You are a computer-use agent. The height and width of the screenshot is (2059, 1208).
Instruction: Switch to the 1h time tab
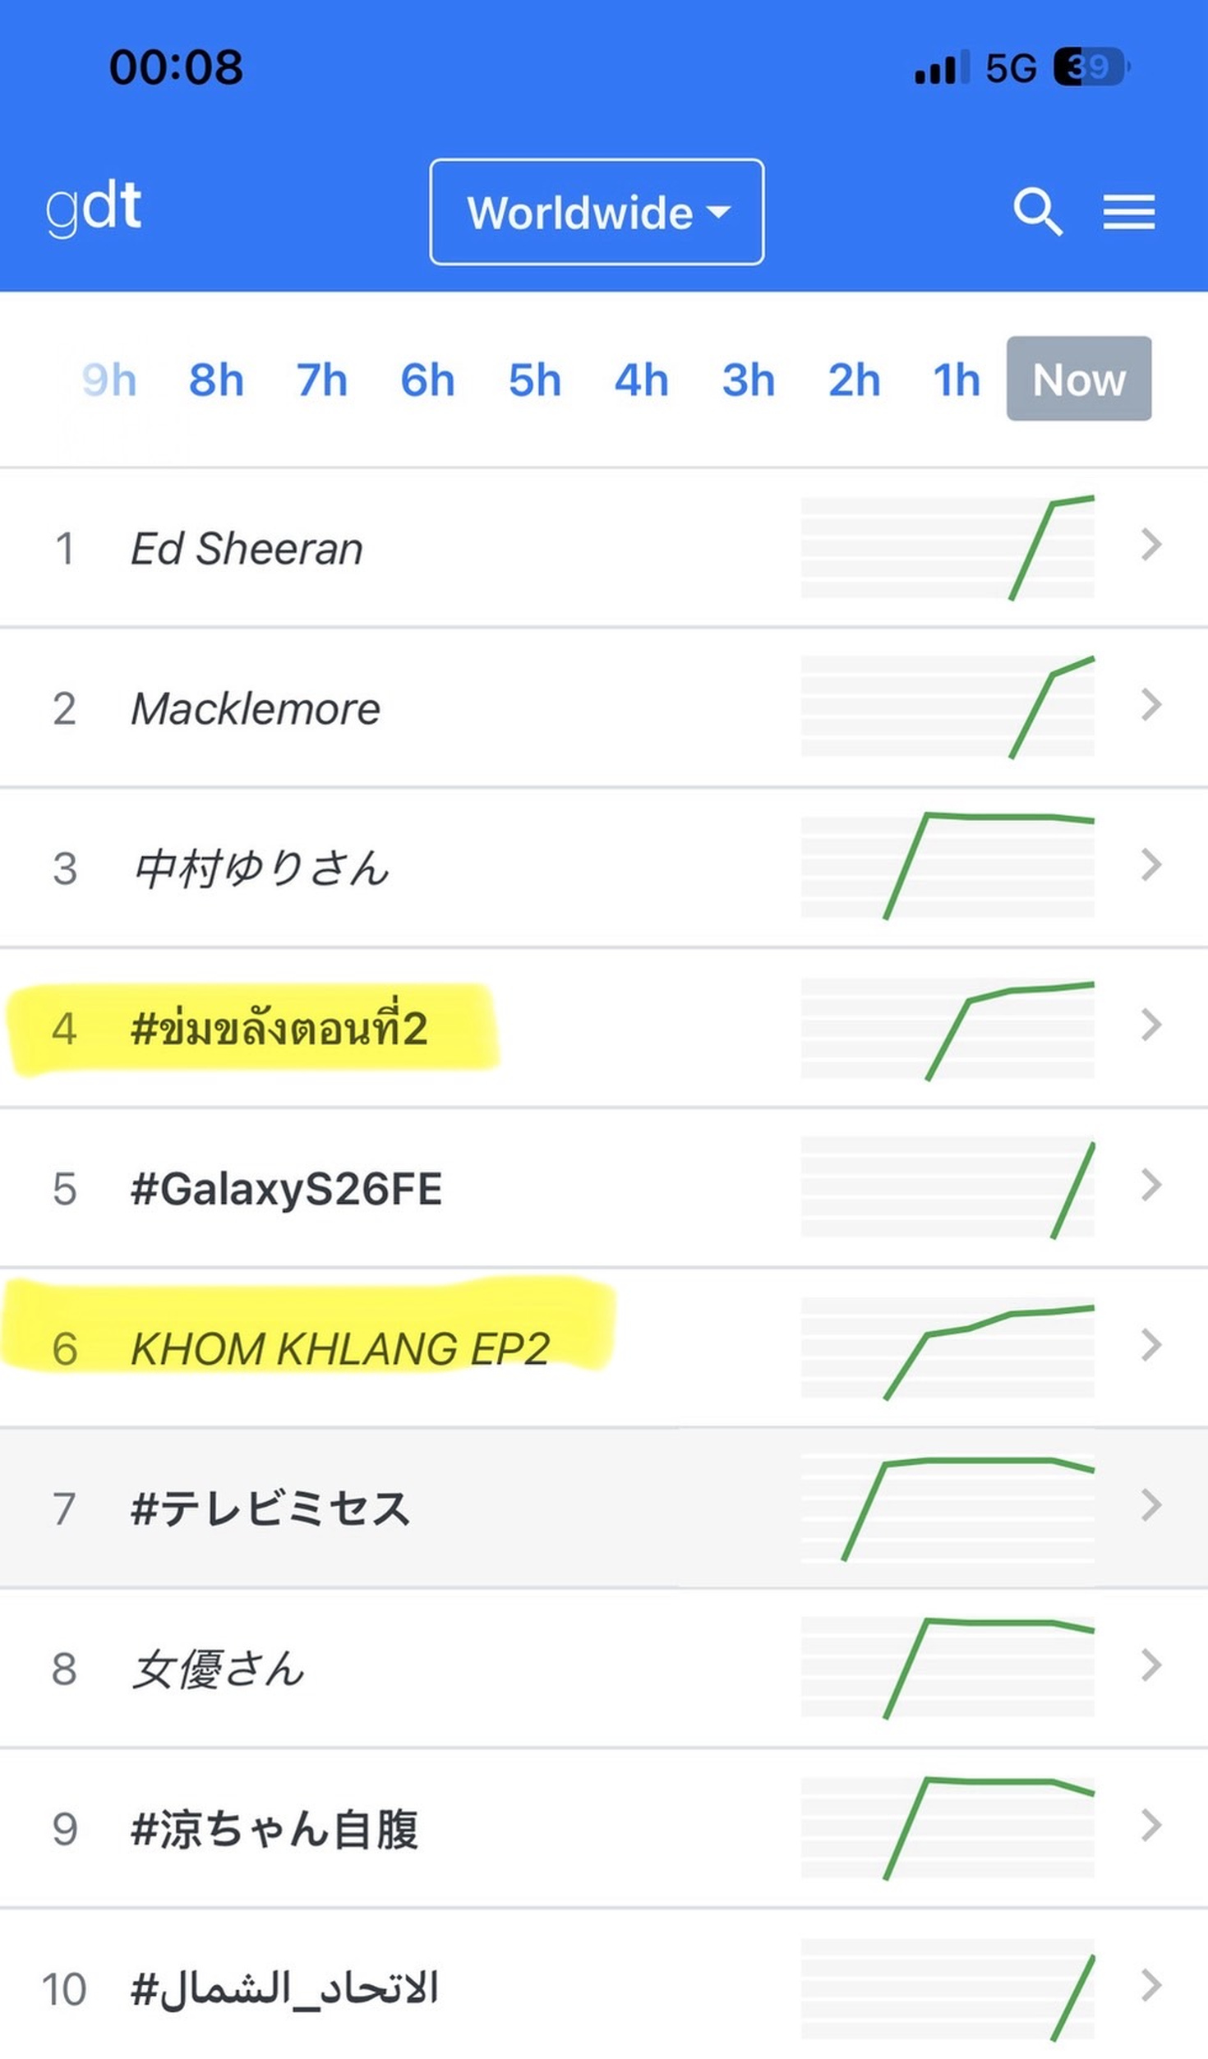[x=957, y=380]
